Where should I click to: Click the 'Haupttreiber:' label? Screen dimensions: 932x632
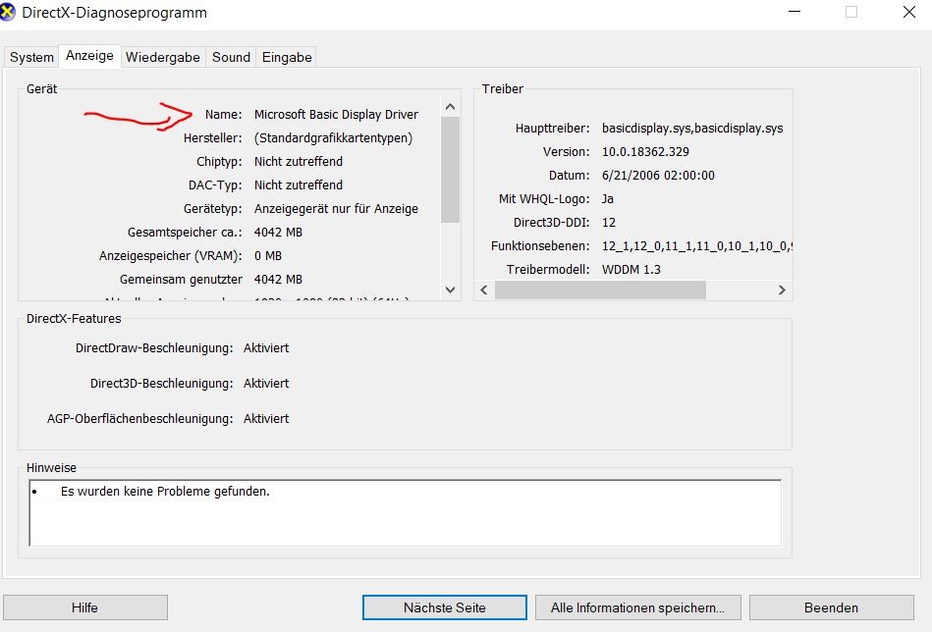click(552, 129)
